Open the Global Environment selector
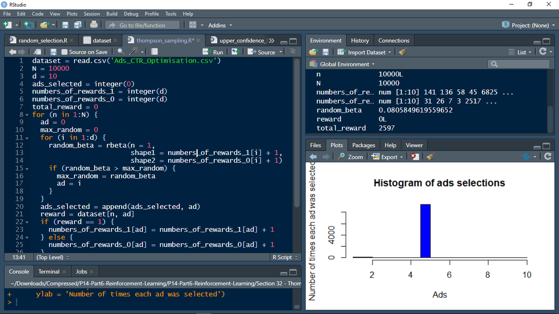Viewport: 559px width, 314px height. point(343,64)
